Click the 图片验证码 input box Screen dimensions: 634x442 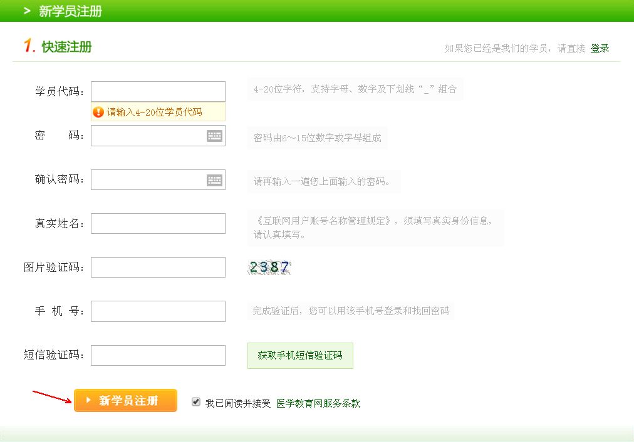158,267
